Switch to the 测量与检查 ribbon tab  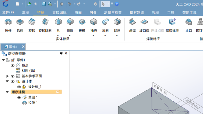click(113, 13)
